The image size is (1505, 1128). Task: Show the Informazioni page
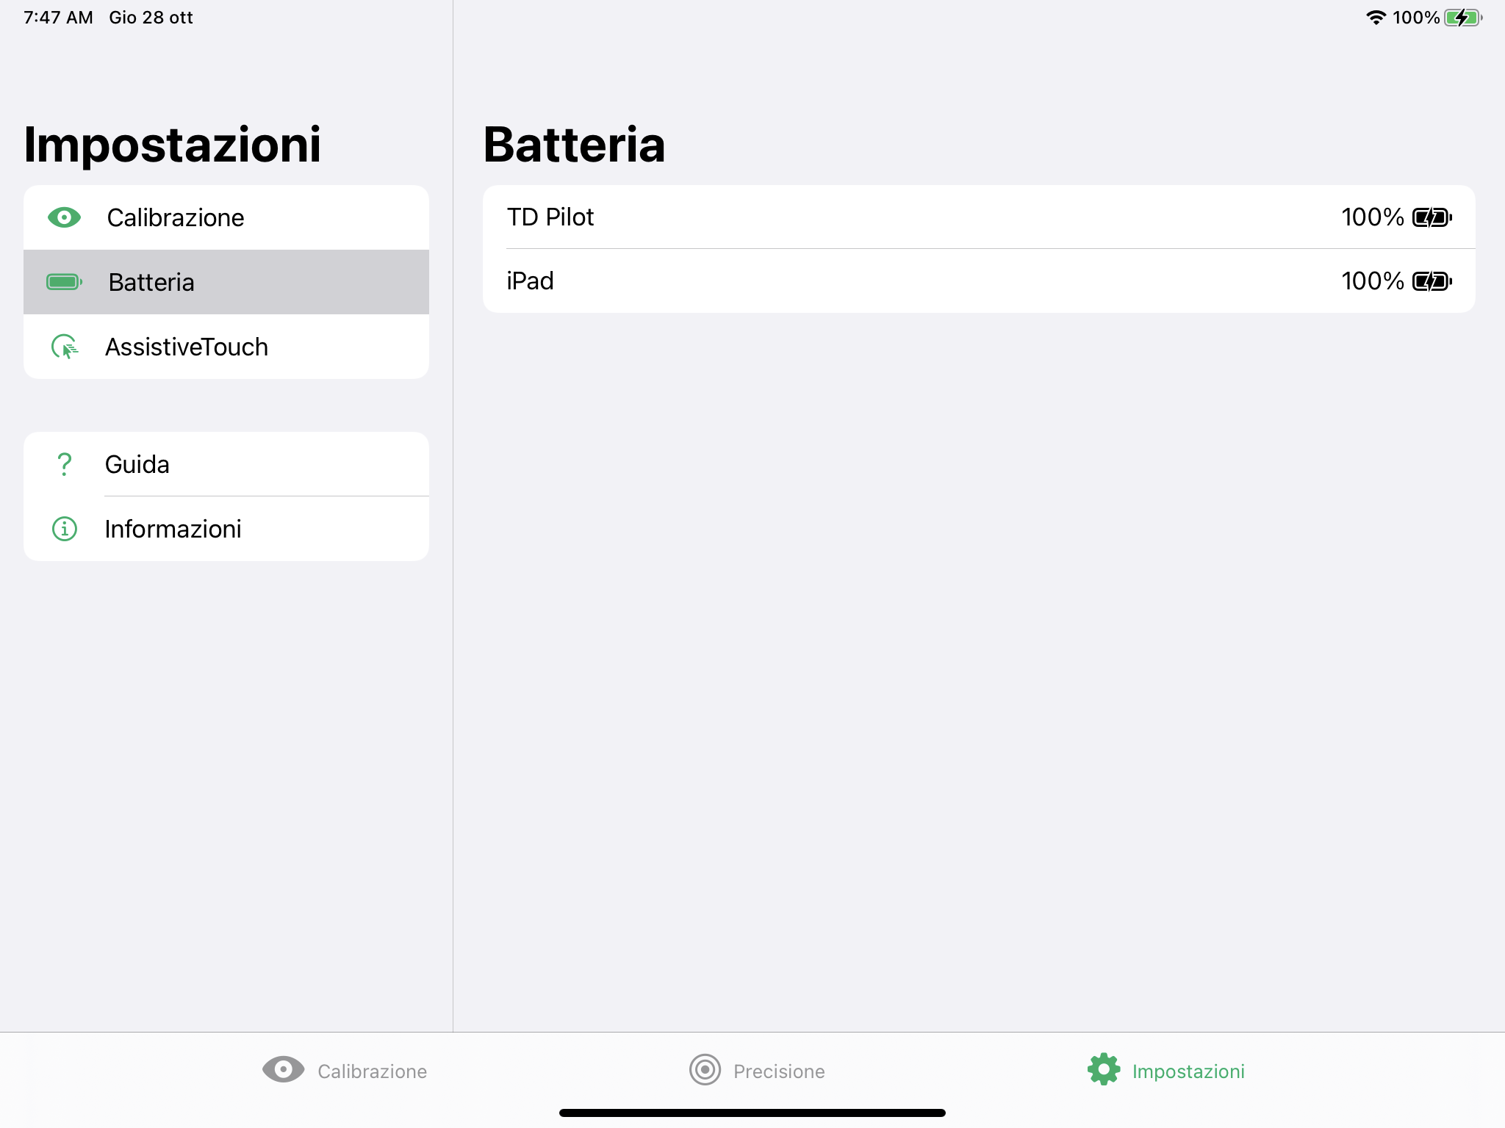(173, 529)
